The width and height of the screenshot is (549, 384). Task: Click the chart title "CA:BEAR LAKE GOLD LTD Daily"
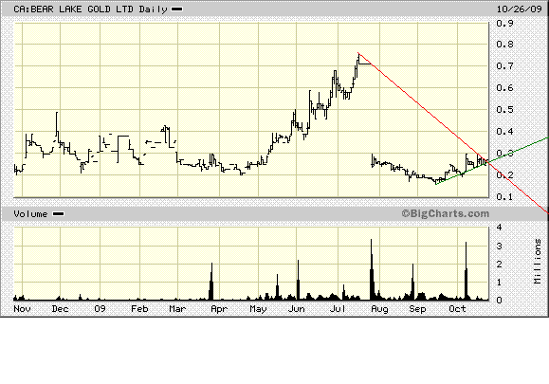[90, 9]
